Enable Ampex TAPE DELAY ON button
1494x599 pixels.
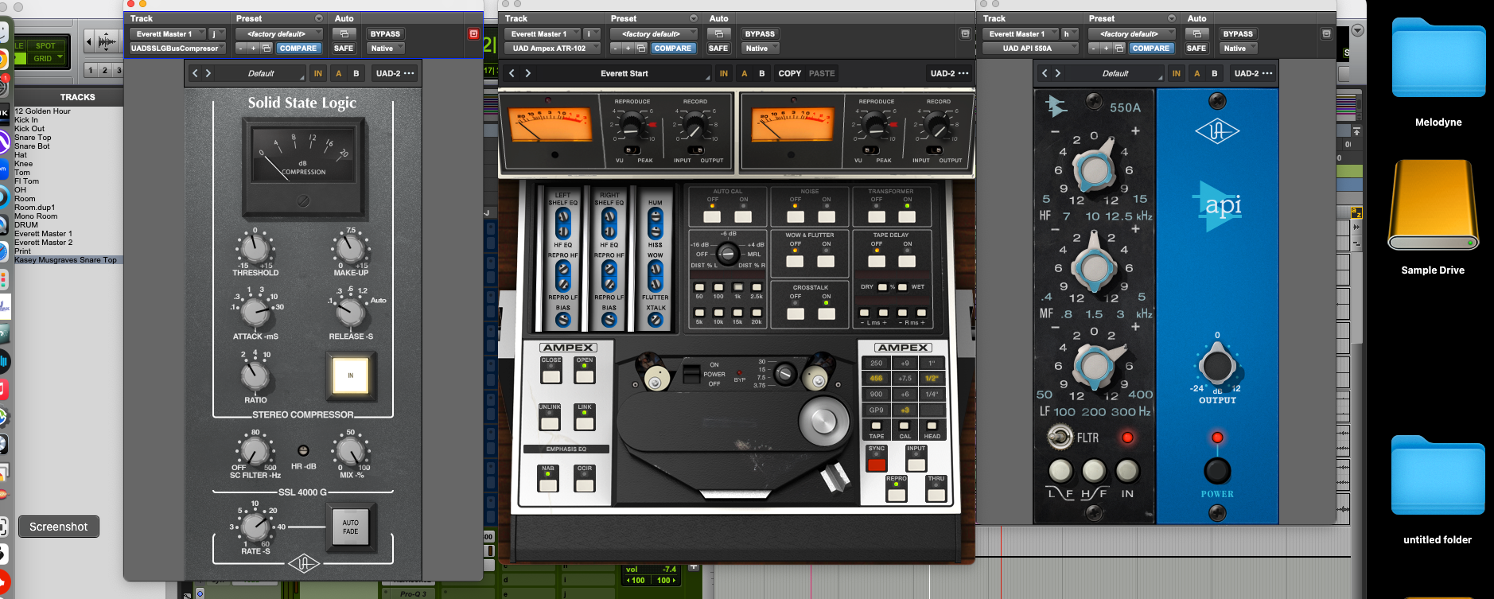(x=907, y=261)
